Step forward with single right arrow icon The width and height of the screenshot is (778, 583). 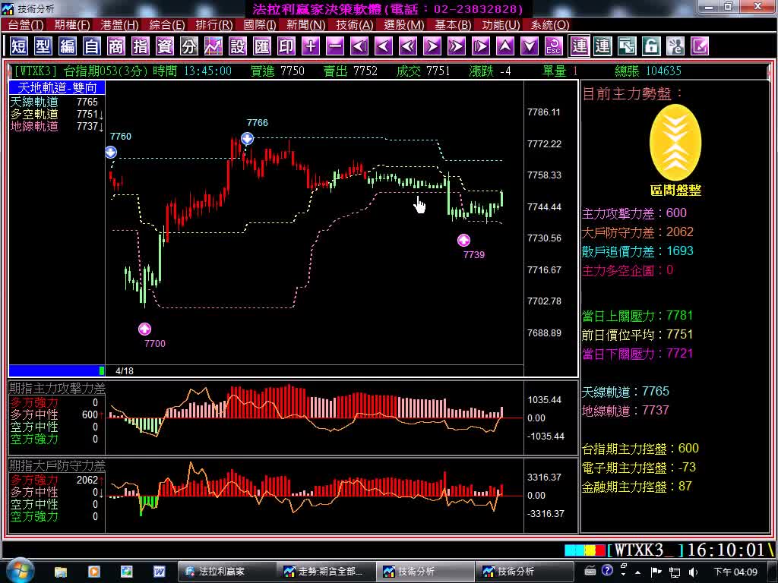point(432,46)
